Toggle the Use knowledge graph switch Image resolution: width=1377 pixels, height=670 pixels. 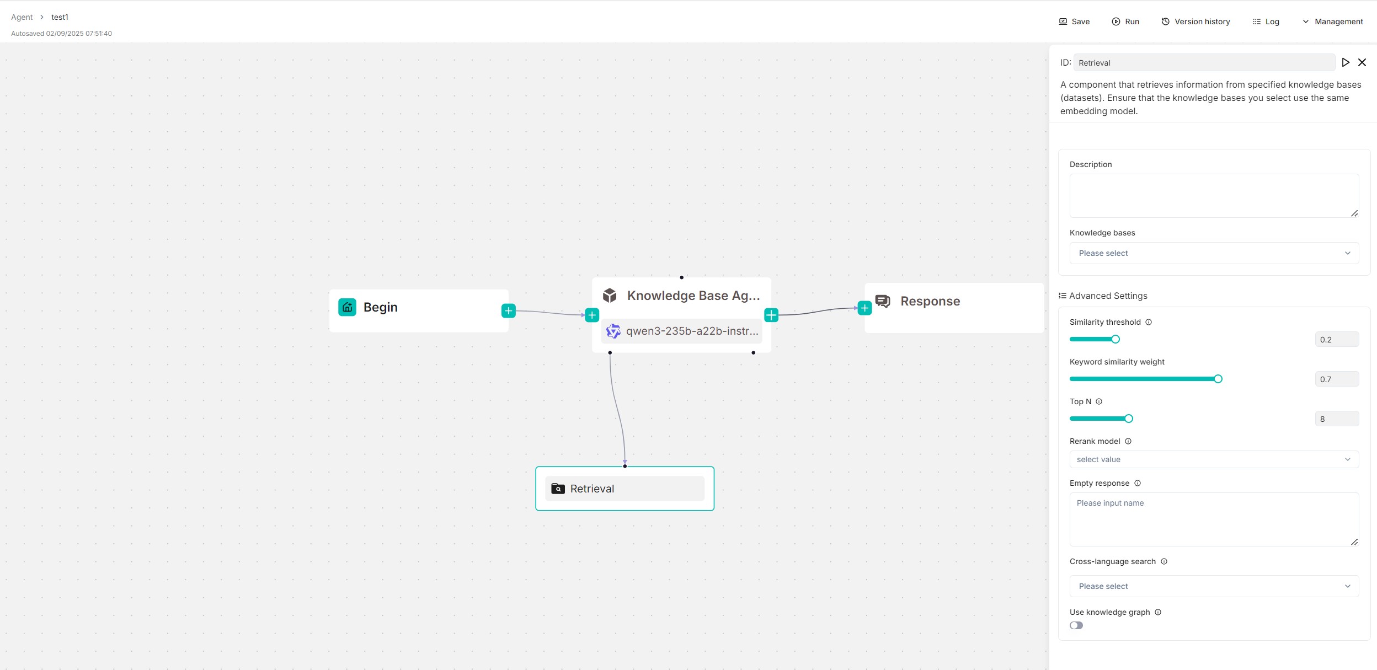1076,625
